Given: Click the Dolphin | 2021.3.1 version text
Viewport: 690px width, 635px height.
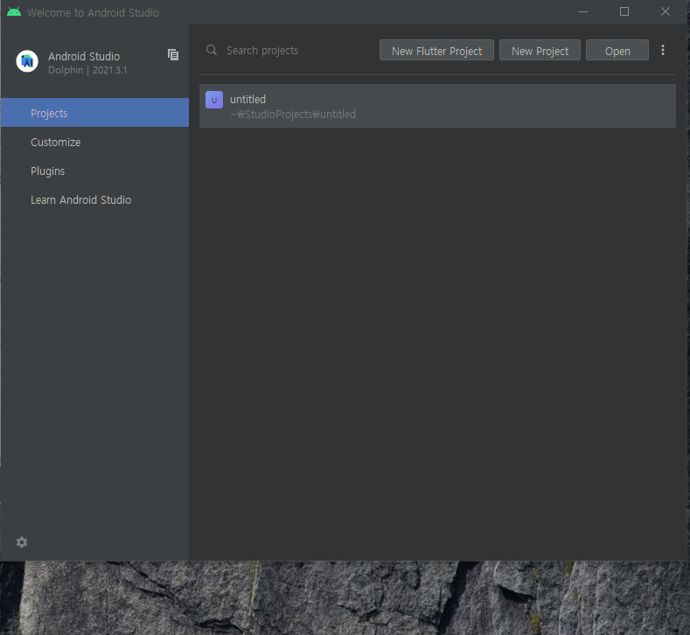Looking at the screenshot, I should 87,70.
